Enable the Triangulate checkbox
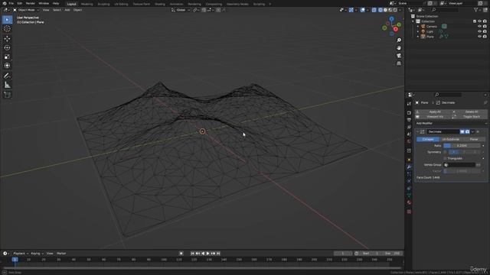490x275 pixels. click(x=446, y=158)
